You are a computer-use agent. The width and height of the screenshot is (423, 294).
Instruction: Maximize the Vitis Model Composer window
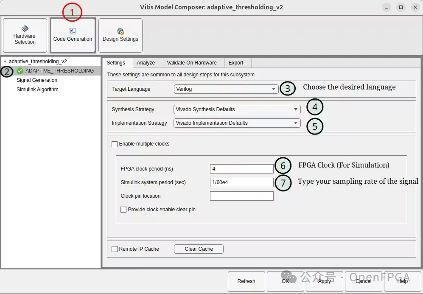coord(401,7)
